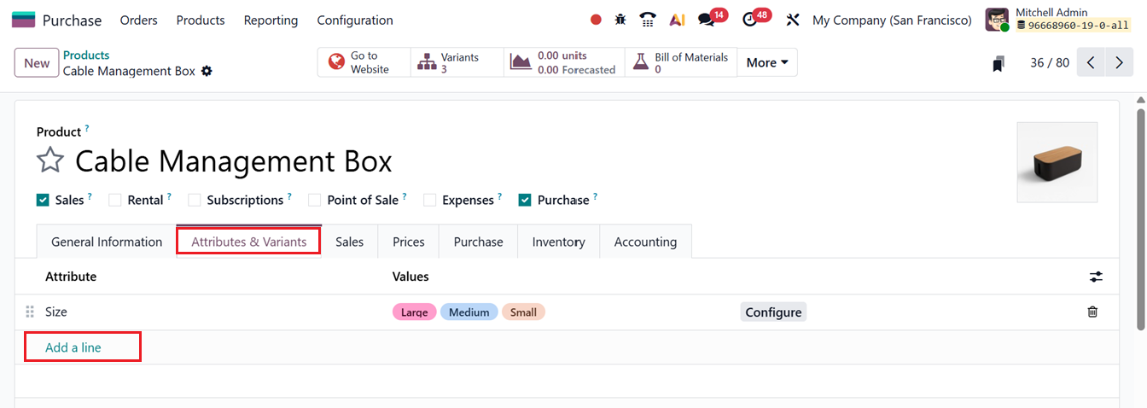
Task: Mark Cable Management Box as favorite star
Action: click(x=50, y=160)
